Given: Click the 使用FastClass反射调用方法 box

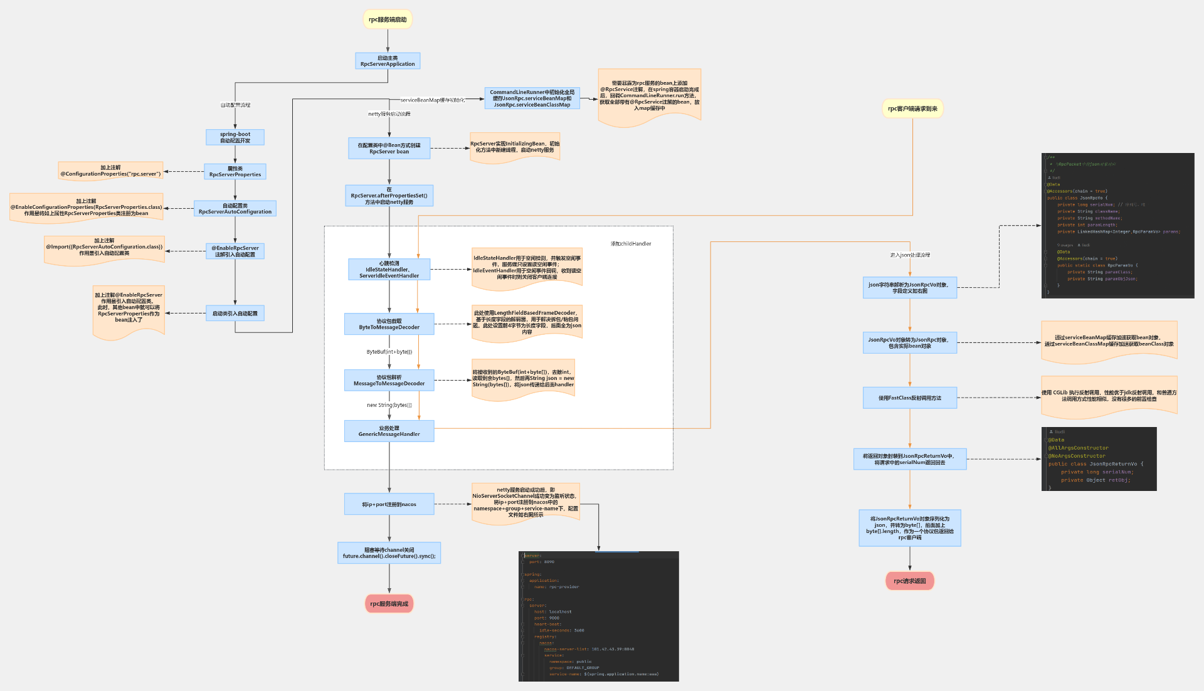Looking at the screenshot, I should pyautogui.click(x=909, y=398).
